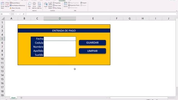
Task: Click the vertical scrollbar up arrow
Action: coord(177,17)
